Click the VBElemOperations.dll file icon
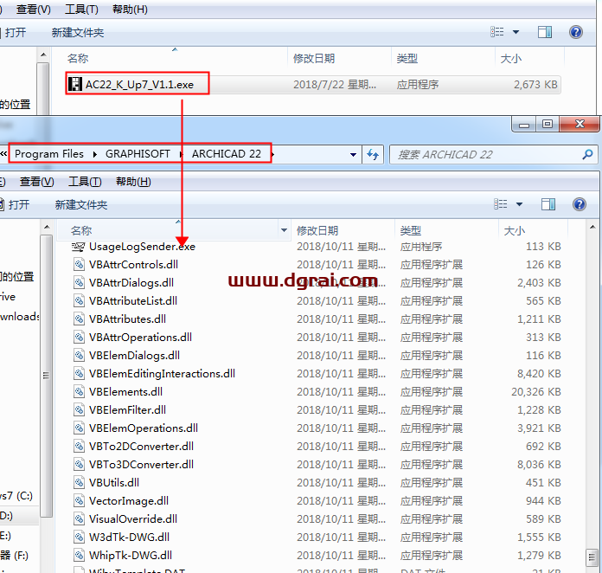The height and width of the screenshot is (573, 602). coord(79,428)
